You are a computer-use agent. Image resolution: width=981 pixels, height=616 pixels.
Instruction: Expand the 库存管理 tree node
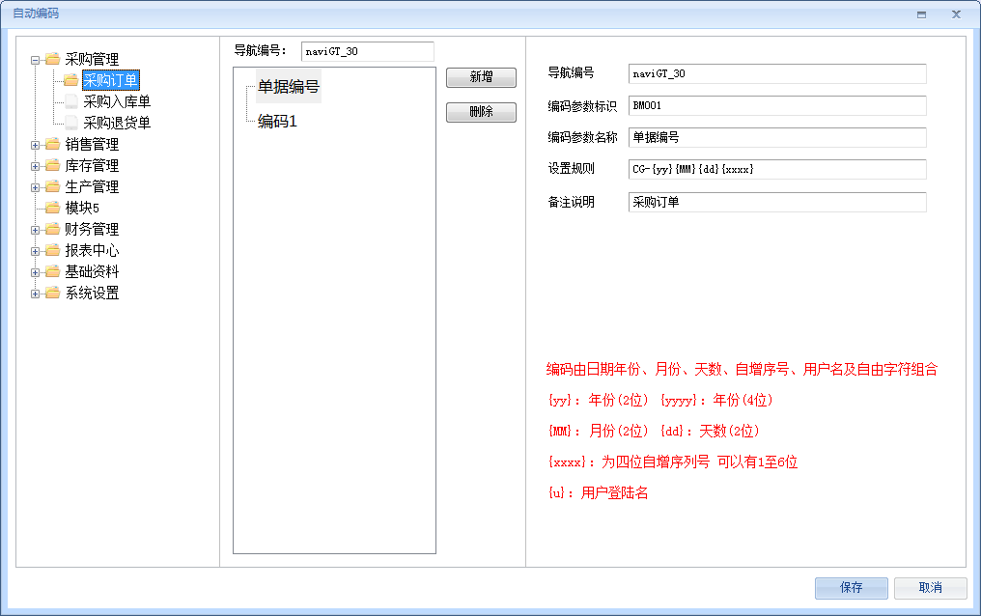pyautogui.click(x=36, y=165)
